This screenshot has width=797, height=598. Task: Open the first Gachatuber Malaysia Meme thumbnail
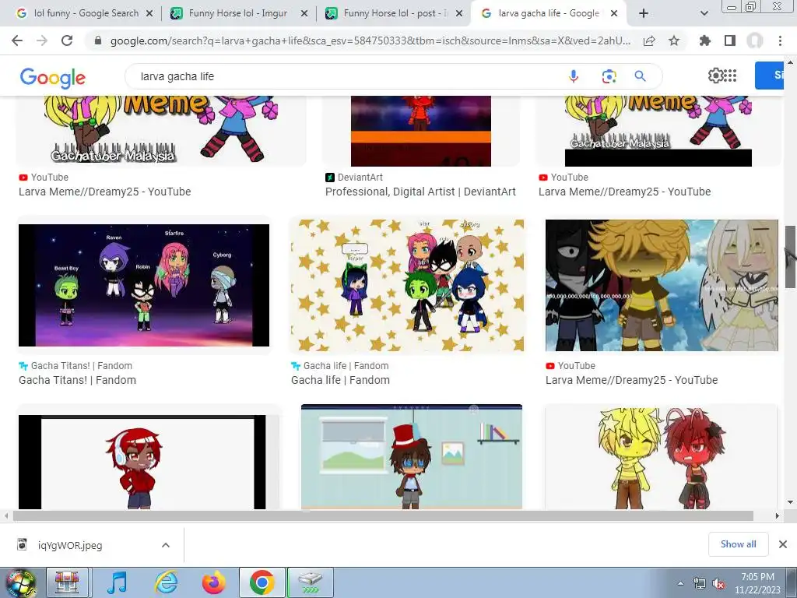[161, 131]
